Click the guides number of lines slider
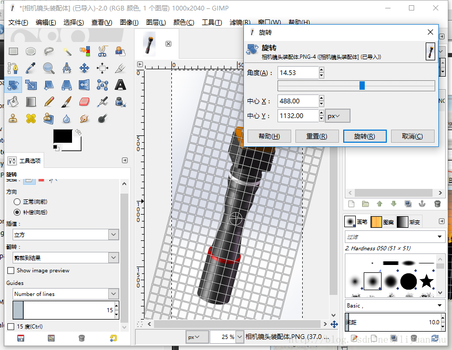The width and height of the screenshot is (452, 350). click(x=66, y=310)
